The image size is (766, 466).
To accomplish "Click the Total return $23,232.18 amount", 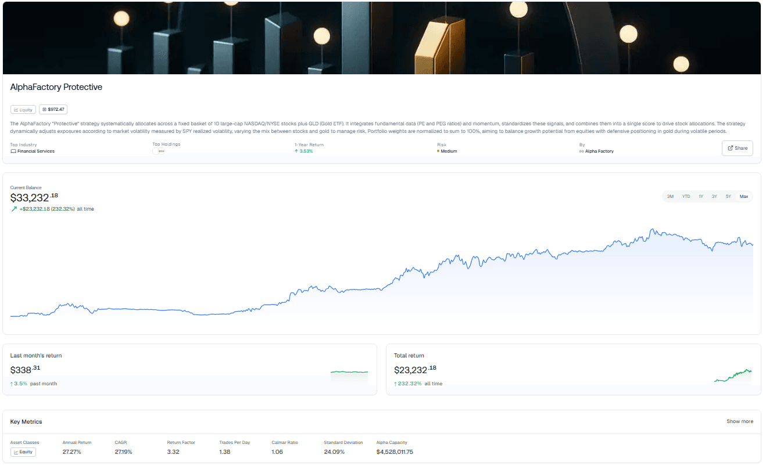I will (x=415, y=369).
